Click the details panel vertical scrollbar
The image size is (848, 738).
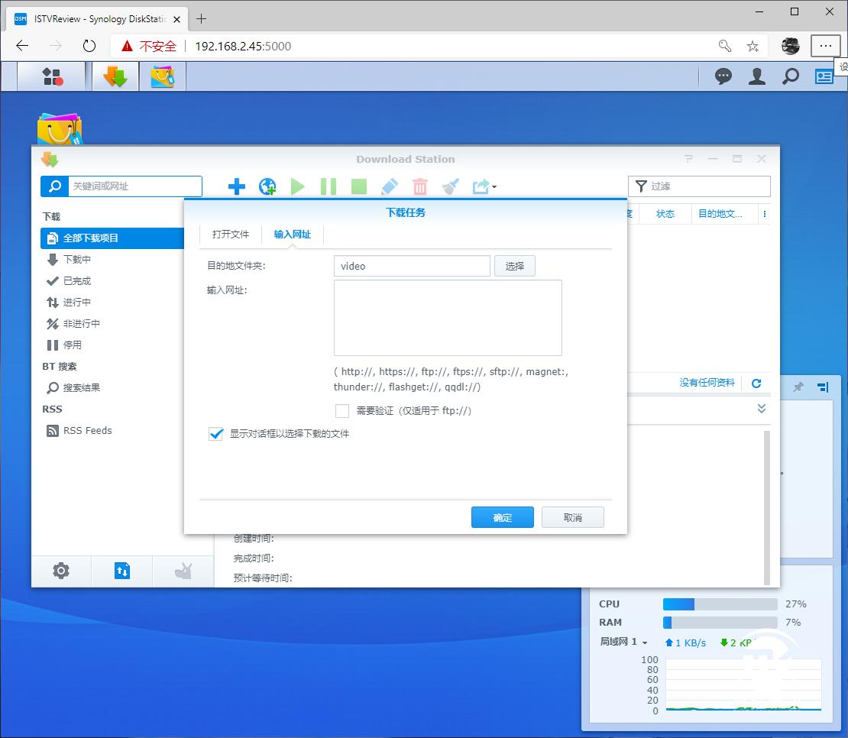(766, 507)
